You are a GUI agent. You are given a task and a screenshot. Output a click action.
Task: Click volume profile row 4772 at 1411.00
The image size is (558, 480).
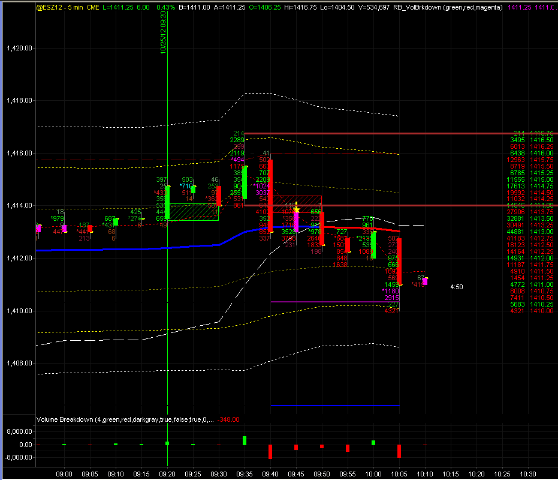[532, 284]
